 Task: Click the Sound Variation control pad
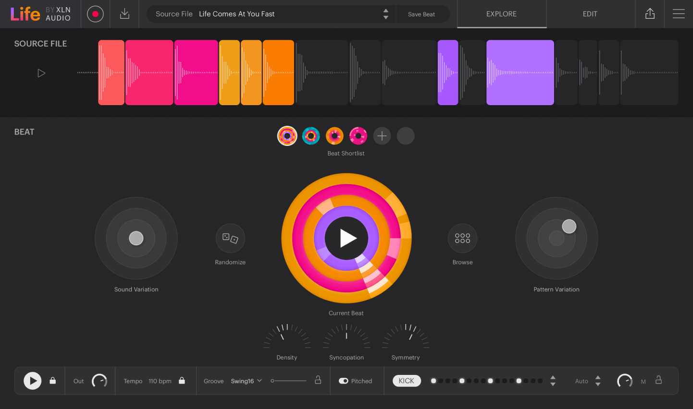136,238
